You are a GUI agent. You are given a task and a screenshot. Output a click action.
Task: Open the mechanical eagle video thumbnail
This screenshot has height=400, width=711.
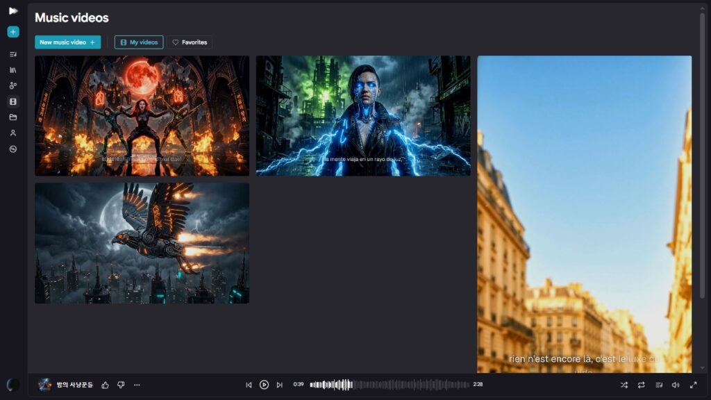point(142,243)
